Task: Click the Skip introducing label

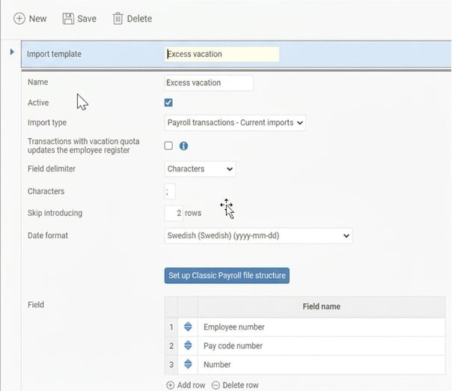Action: pyautogui.click(x=55, y=213)
